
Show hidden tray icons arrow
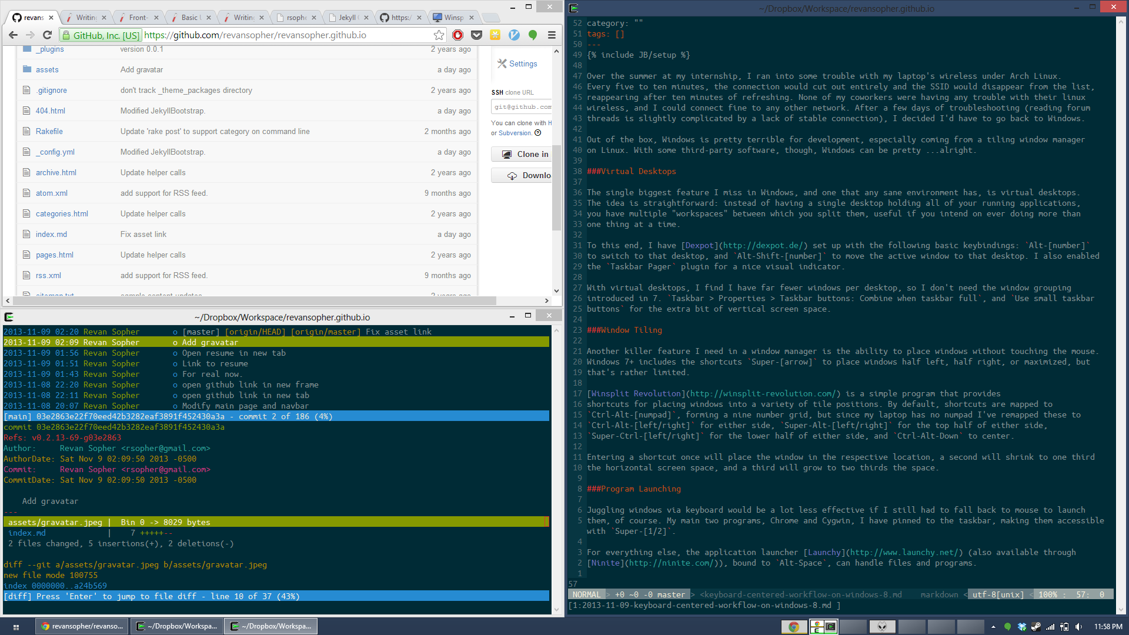[x=994, y=627]
